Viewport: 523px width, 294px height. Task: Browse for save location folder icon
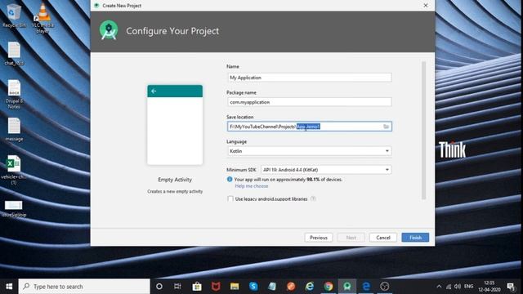pos(386,127)
